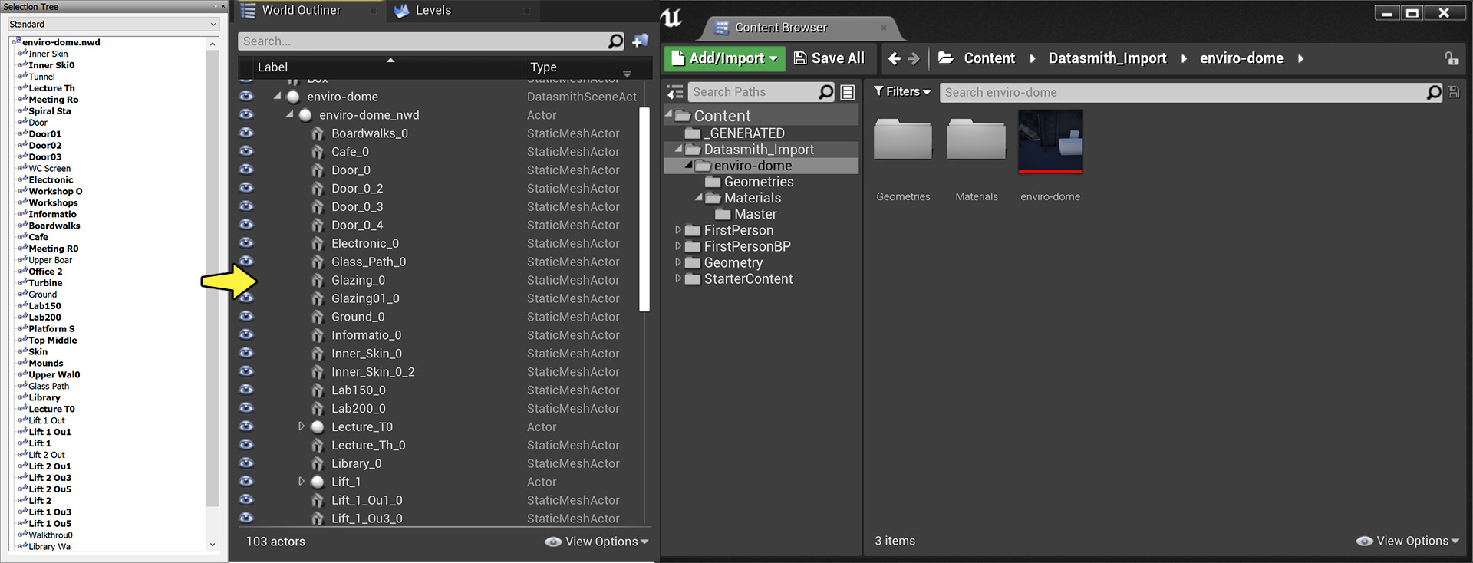Click the Content breadcrumb
1473x563 pixels.
[x=989, y=58]
